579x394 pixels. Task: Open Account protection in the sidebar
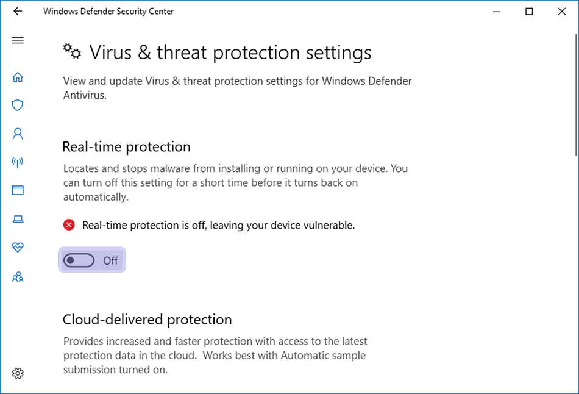[x=18, y=134]
